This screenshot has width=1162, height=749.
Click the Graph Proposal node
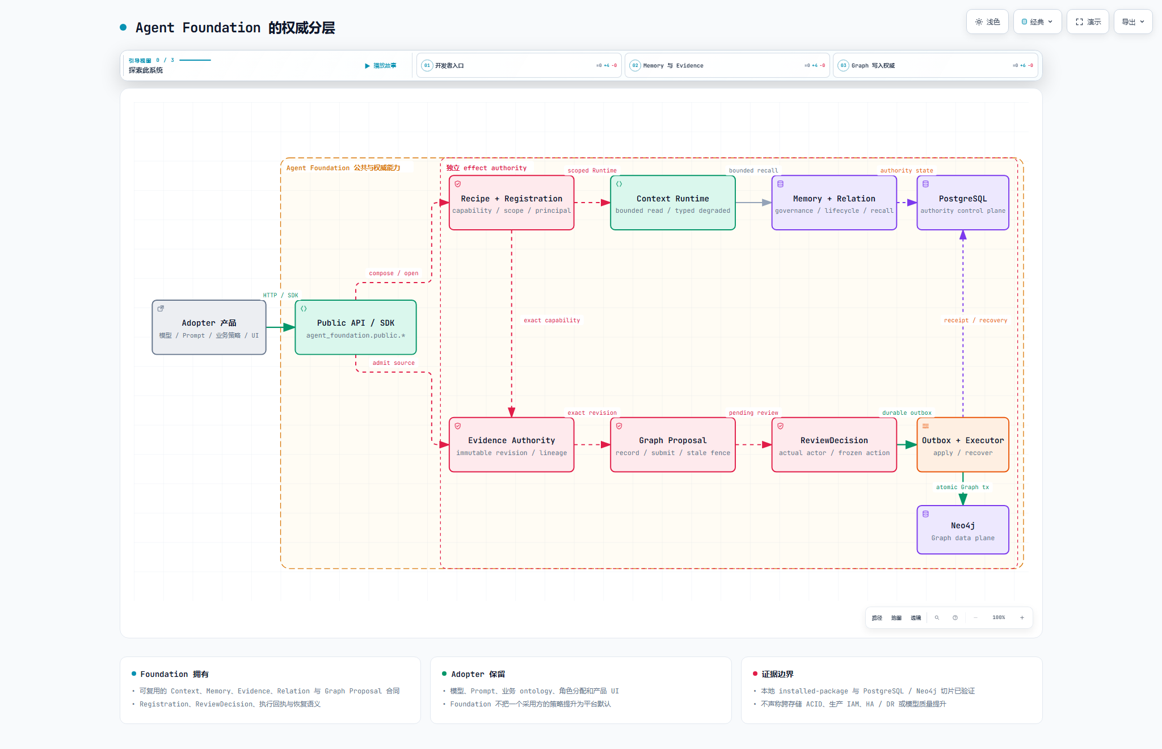(x=673, y=445)
